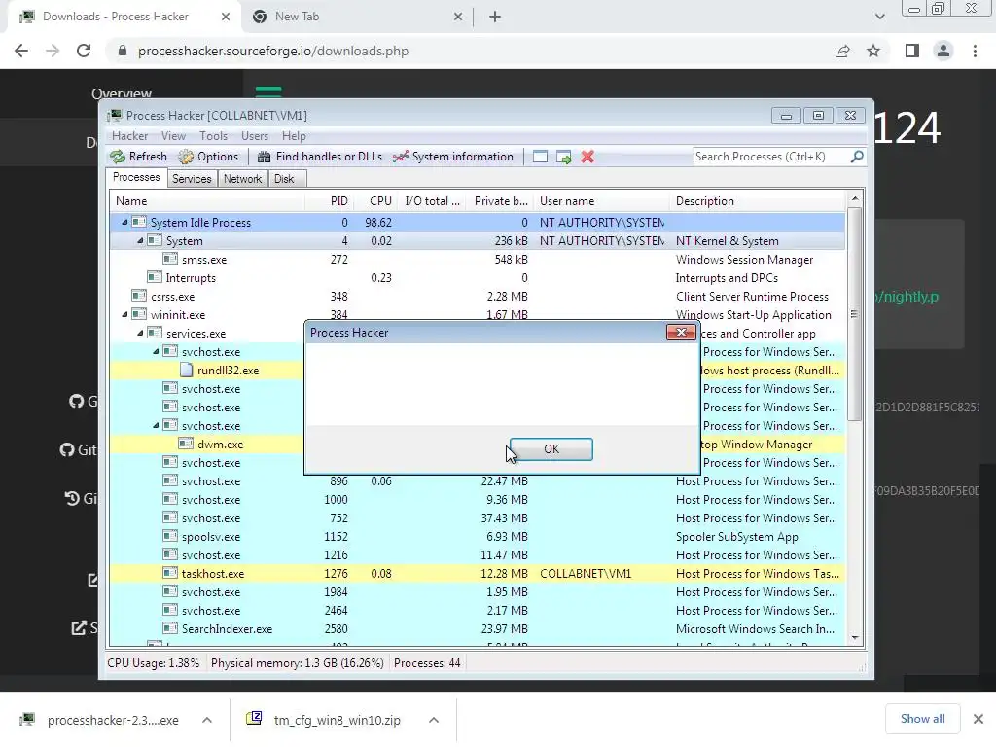The width and height of the screenshot is (996, 747).
Task: Select the dwm.exe process
Action: click(x=207, y=444)
